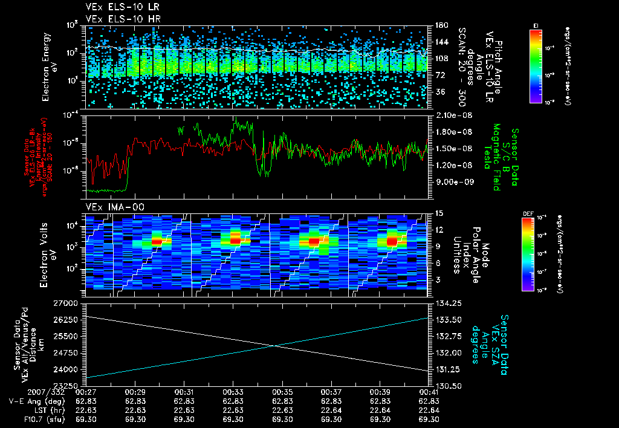Click the magnetic field tick '9.00e-09'
Viewport: 619px width, 428px height.
453,182
